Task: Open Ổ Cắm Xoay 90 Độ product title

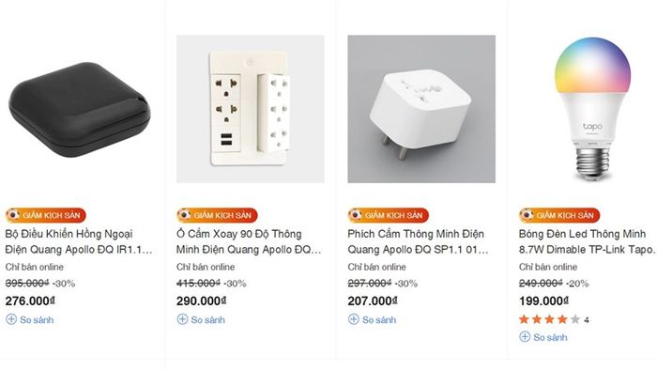Action: tap(249, 241)
